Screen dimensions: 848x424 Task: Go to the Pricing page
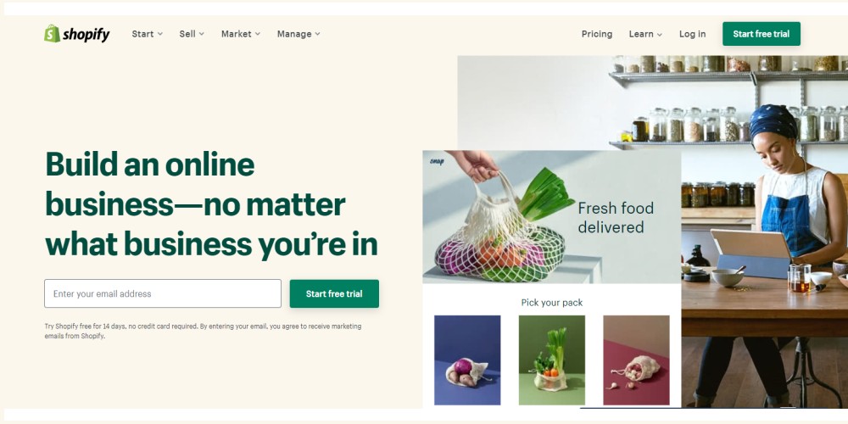[597, 34]
